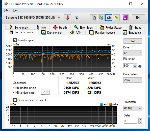Expand the 64 MB File length dropdown

coord(133,108)
